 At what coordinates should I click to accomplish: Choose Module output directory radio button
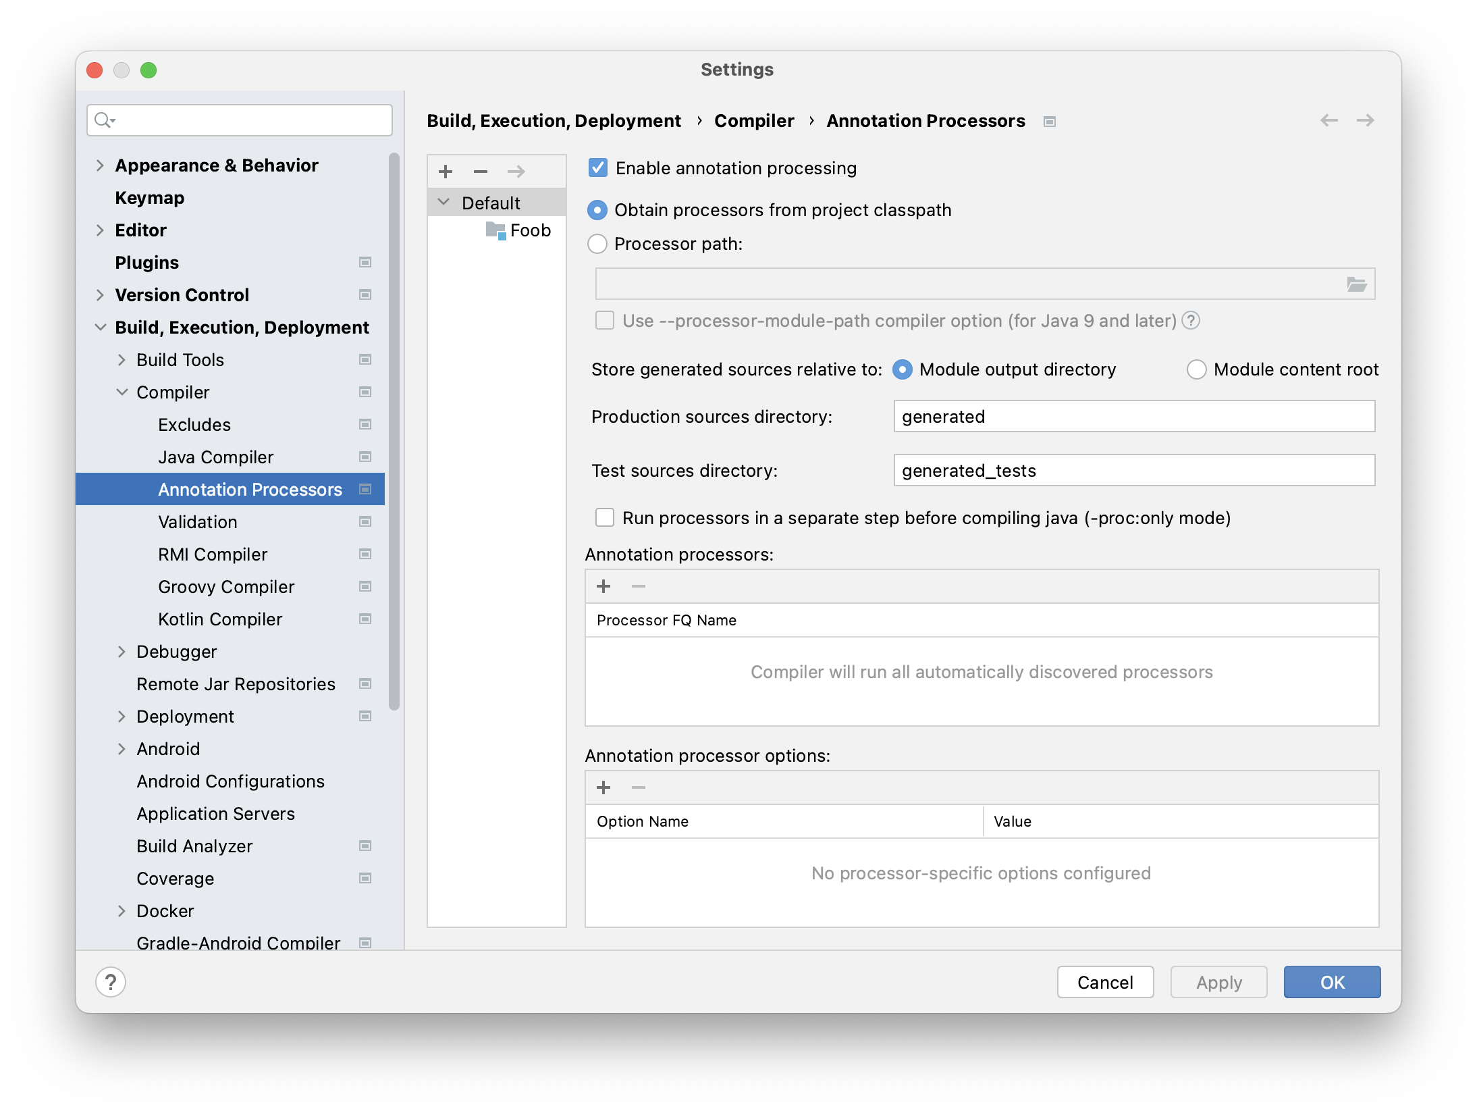(x=903, y=369)
